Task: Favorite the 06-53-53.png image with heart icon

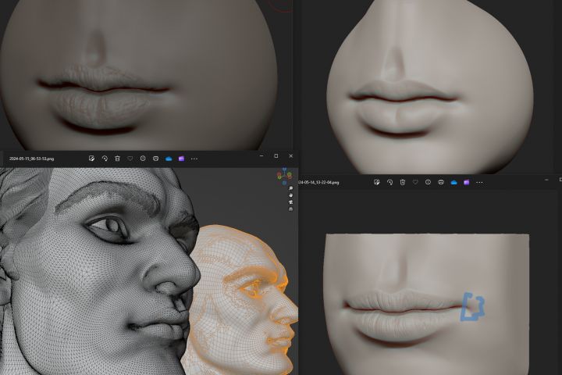Action: (x=130, y=159)
